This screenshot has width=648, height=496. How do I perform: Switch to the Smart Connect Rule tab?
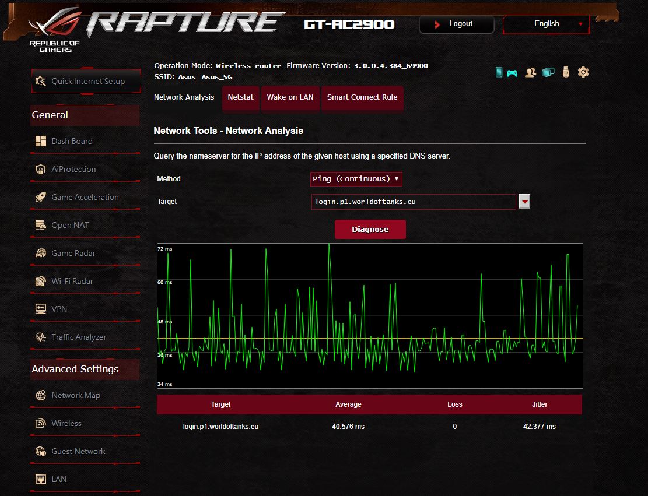(x=362, y=98)
